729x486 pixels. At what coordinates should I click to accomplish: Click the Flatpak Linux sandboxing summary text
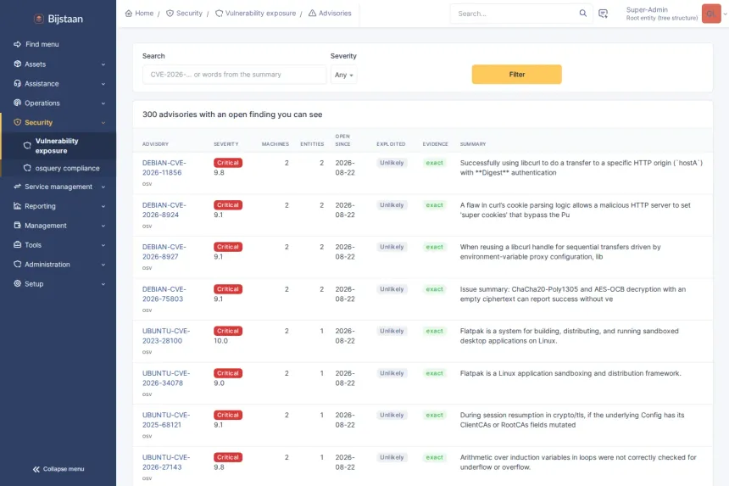(570, 373)
